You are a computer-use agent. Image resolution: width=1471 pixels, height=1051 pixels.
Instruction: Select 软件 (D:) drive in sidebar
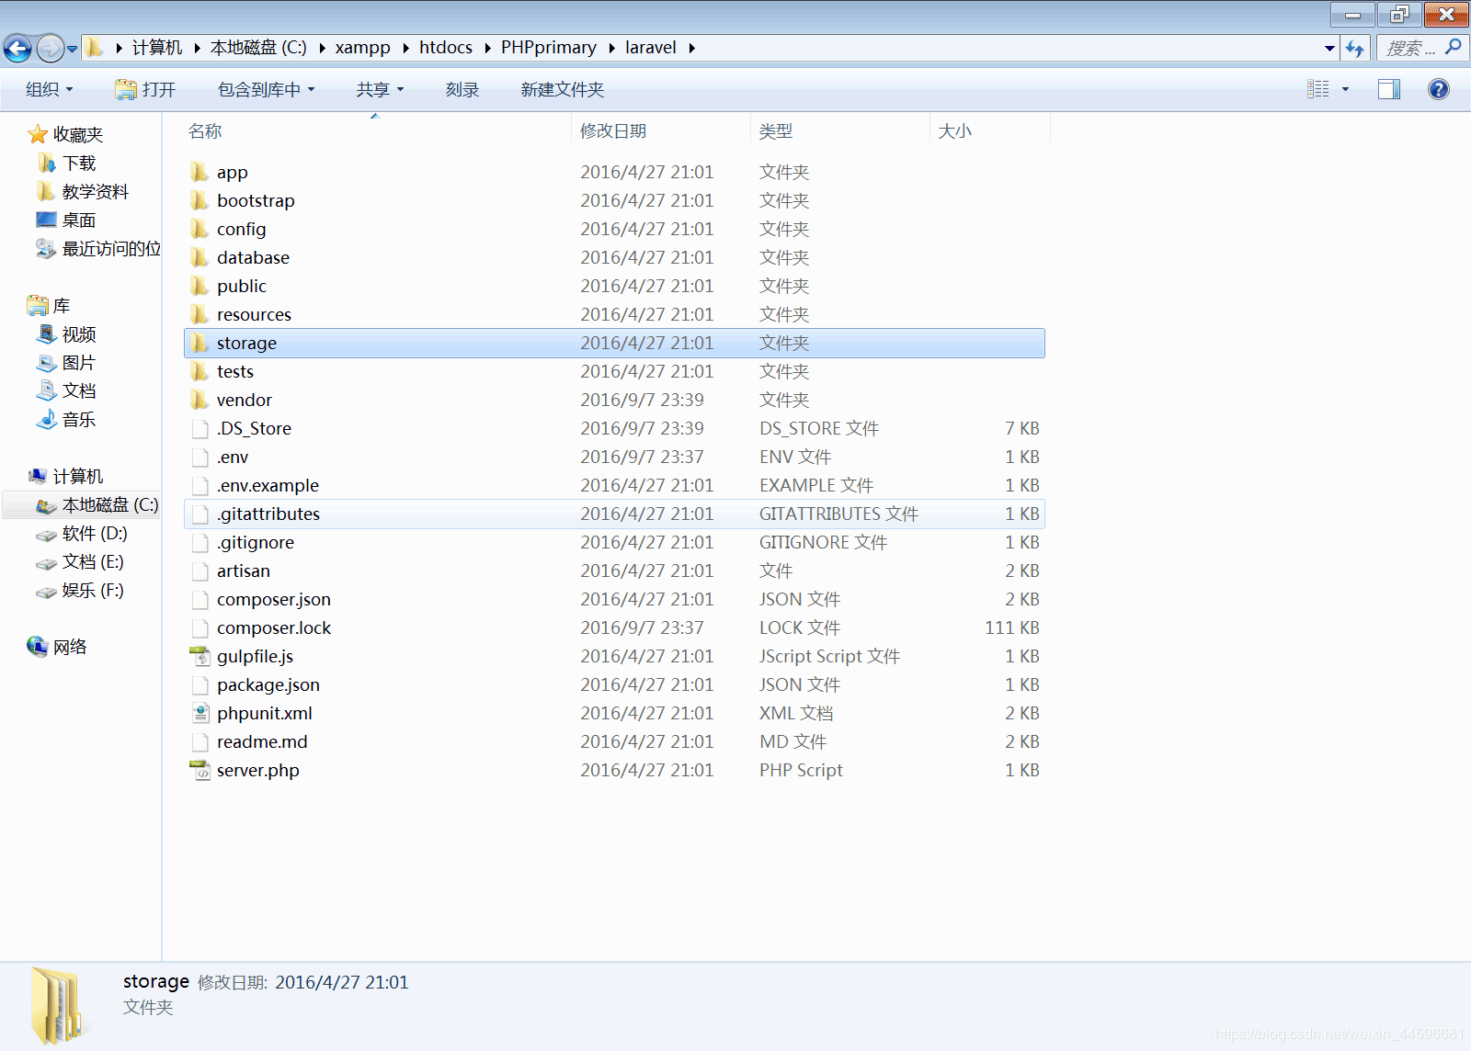[94, 534]
